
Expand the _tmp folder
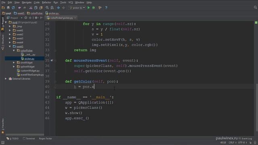(x=10, y=26)
